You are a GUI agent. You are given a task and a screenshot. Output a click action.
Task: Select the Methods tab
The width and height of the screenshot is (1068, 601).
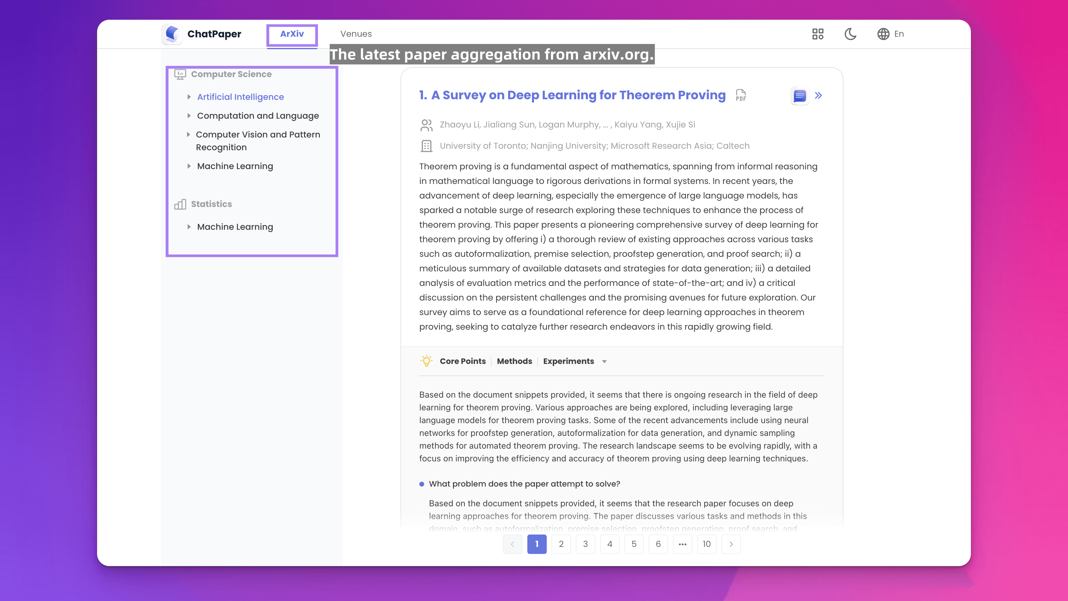click(514, 361)
